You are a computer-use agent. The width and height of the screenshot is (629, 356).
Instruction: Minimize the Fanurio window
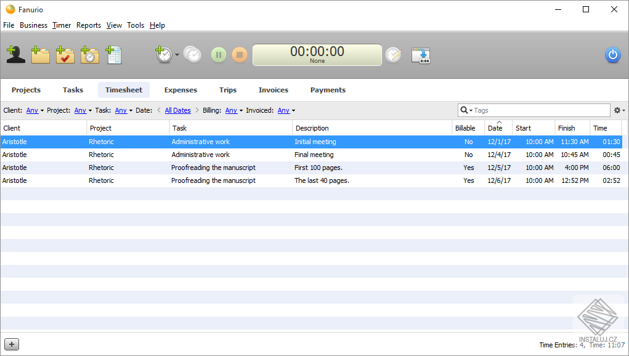[x=558, y=9]
